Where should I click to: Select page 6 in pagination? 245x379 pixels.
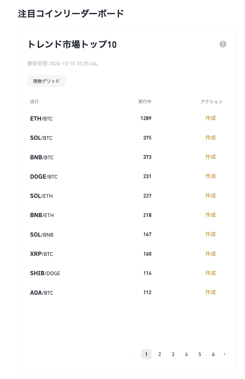(x=213, y=354)
